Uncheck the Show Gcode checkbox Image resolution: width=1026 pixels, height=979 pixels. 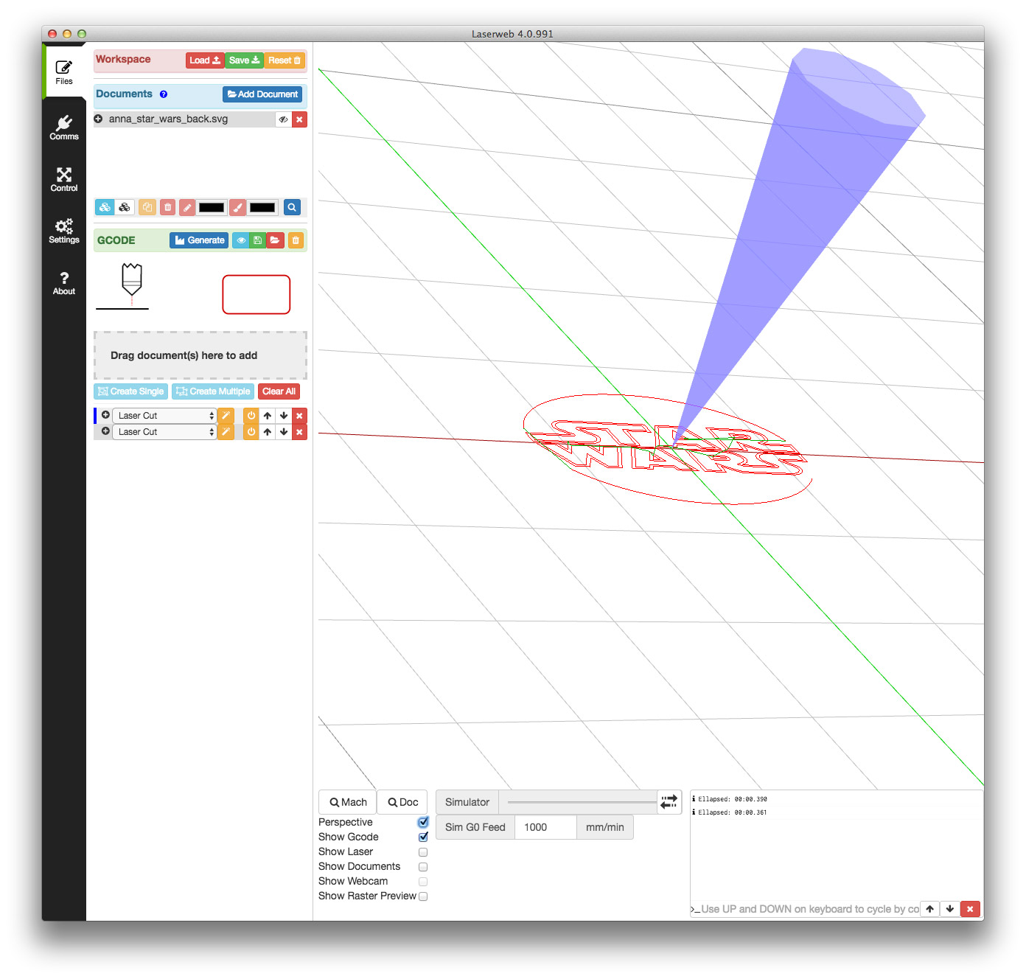[423, 837]
